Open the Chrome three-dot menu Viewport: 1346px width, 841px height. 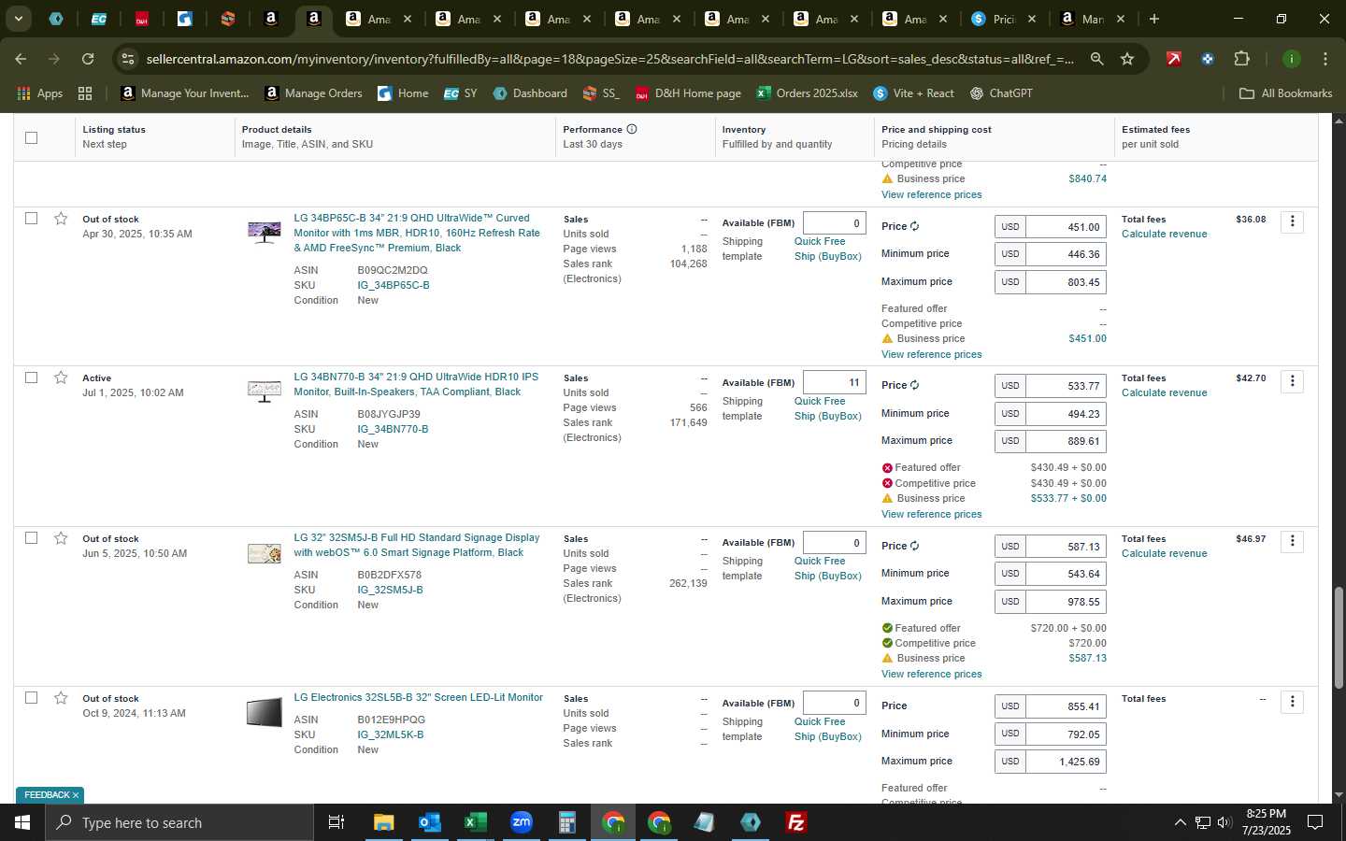pyautogui.click(x=1325, y=59)
